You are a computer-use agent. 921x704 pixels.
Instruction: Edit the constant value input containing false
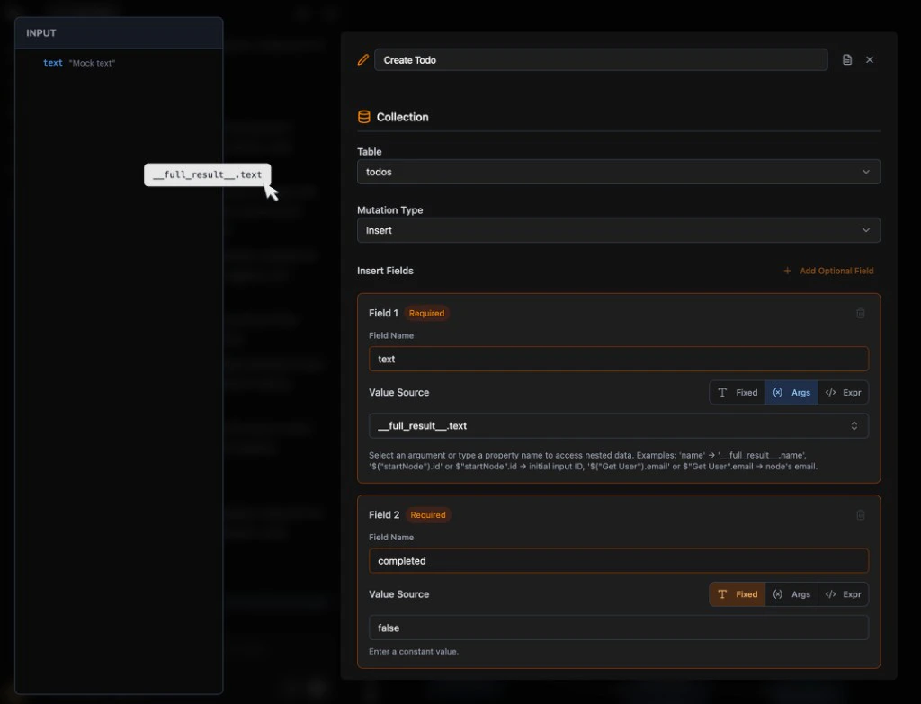pyautogui.click(x=619, y=628)
